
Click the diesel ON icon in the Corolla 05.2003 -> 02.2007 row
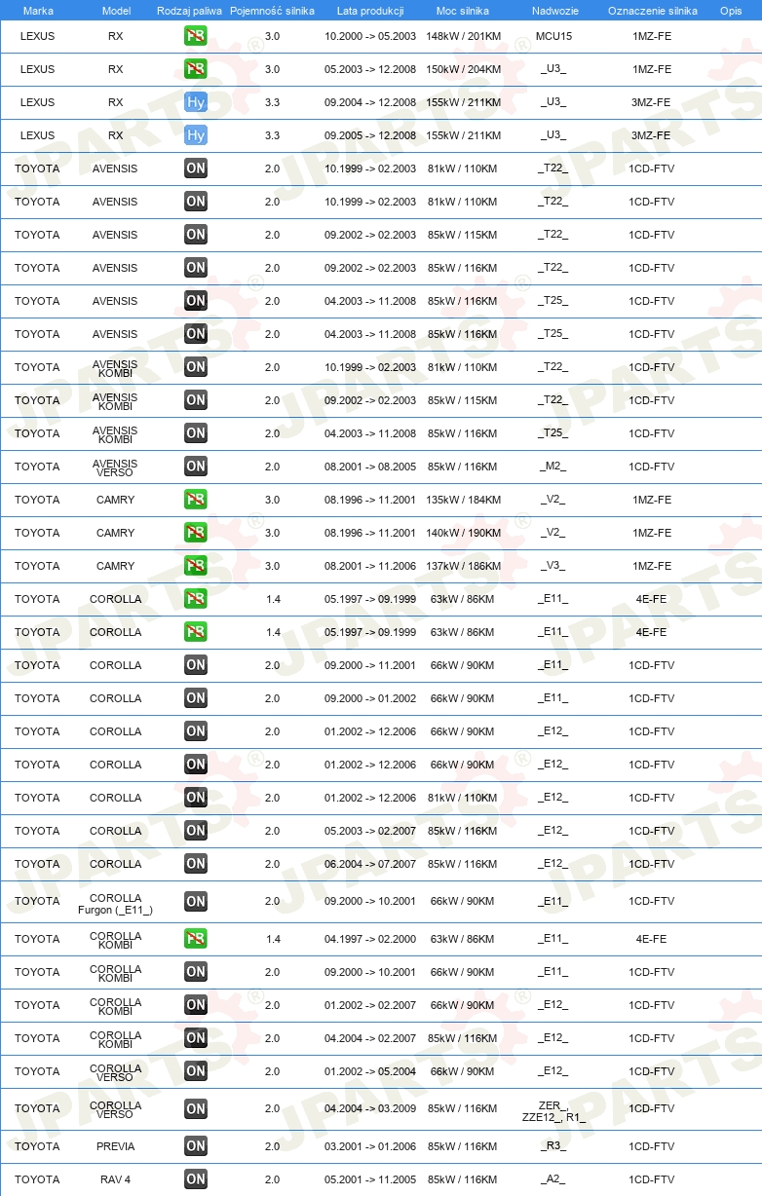(x=196, y=831)
